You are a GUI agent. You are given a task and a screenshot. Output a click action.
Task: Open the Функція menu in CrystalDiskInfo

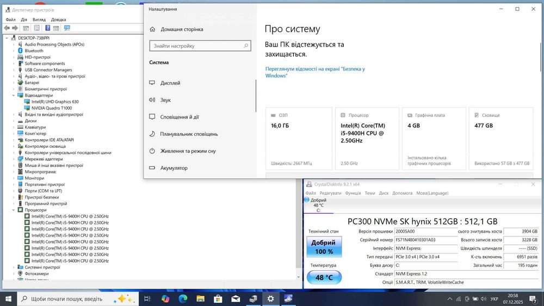coord(353,193)
